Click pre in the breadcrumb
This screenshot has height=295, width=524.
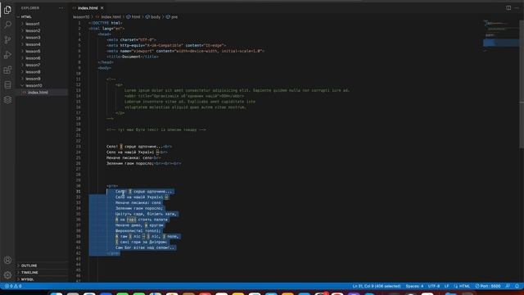[174, 16]
